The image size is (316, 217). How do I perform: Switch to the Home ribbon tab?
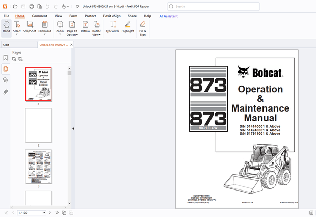tap(20, 16)
